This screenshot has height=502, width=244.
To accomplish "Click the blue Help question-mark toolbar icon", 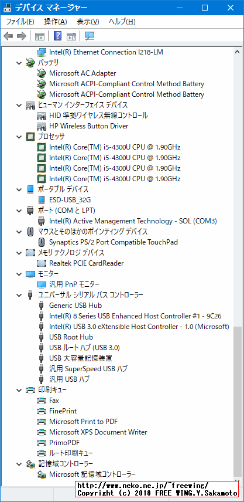I will pyautogui.click(x=57, y=36).
